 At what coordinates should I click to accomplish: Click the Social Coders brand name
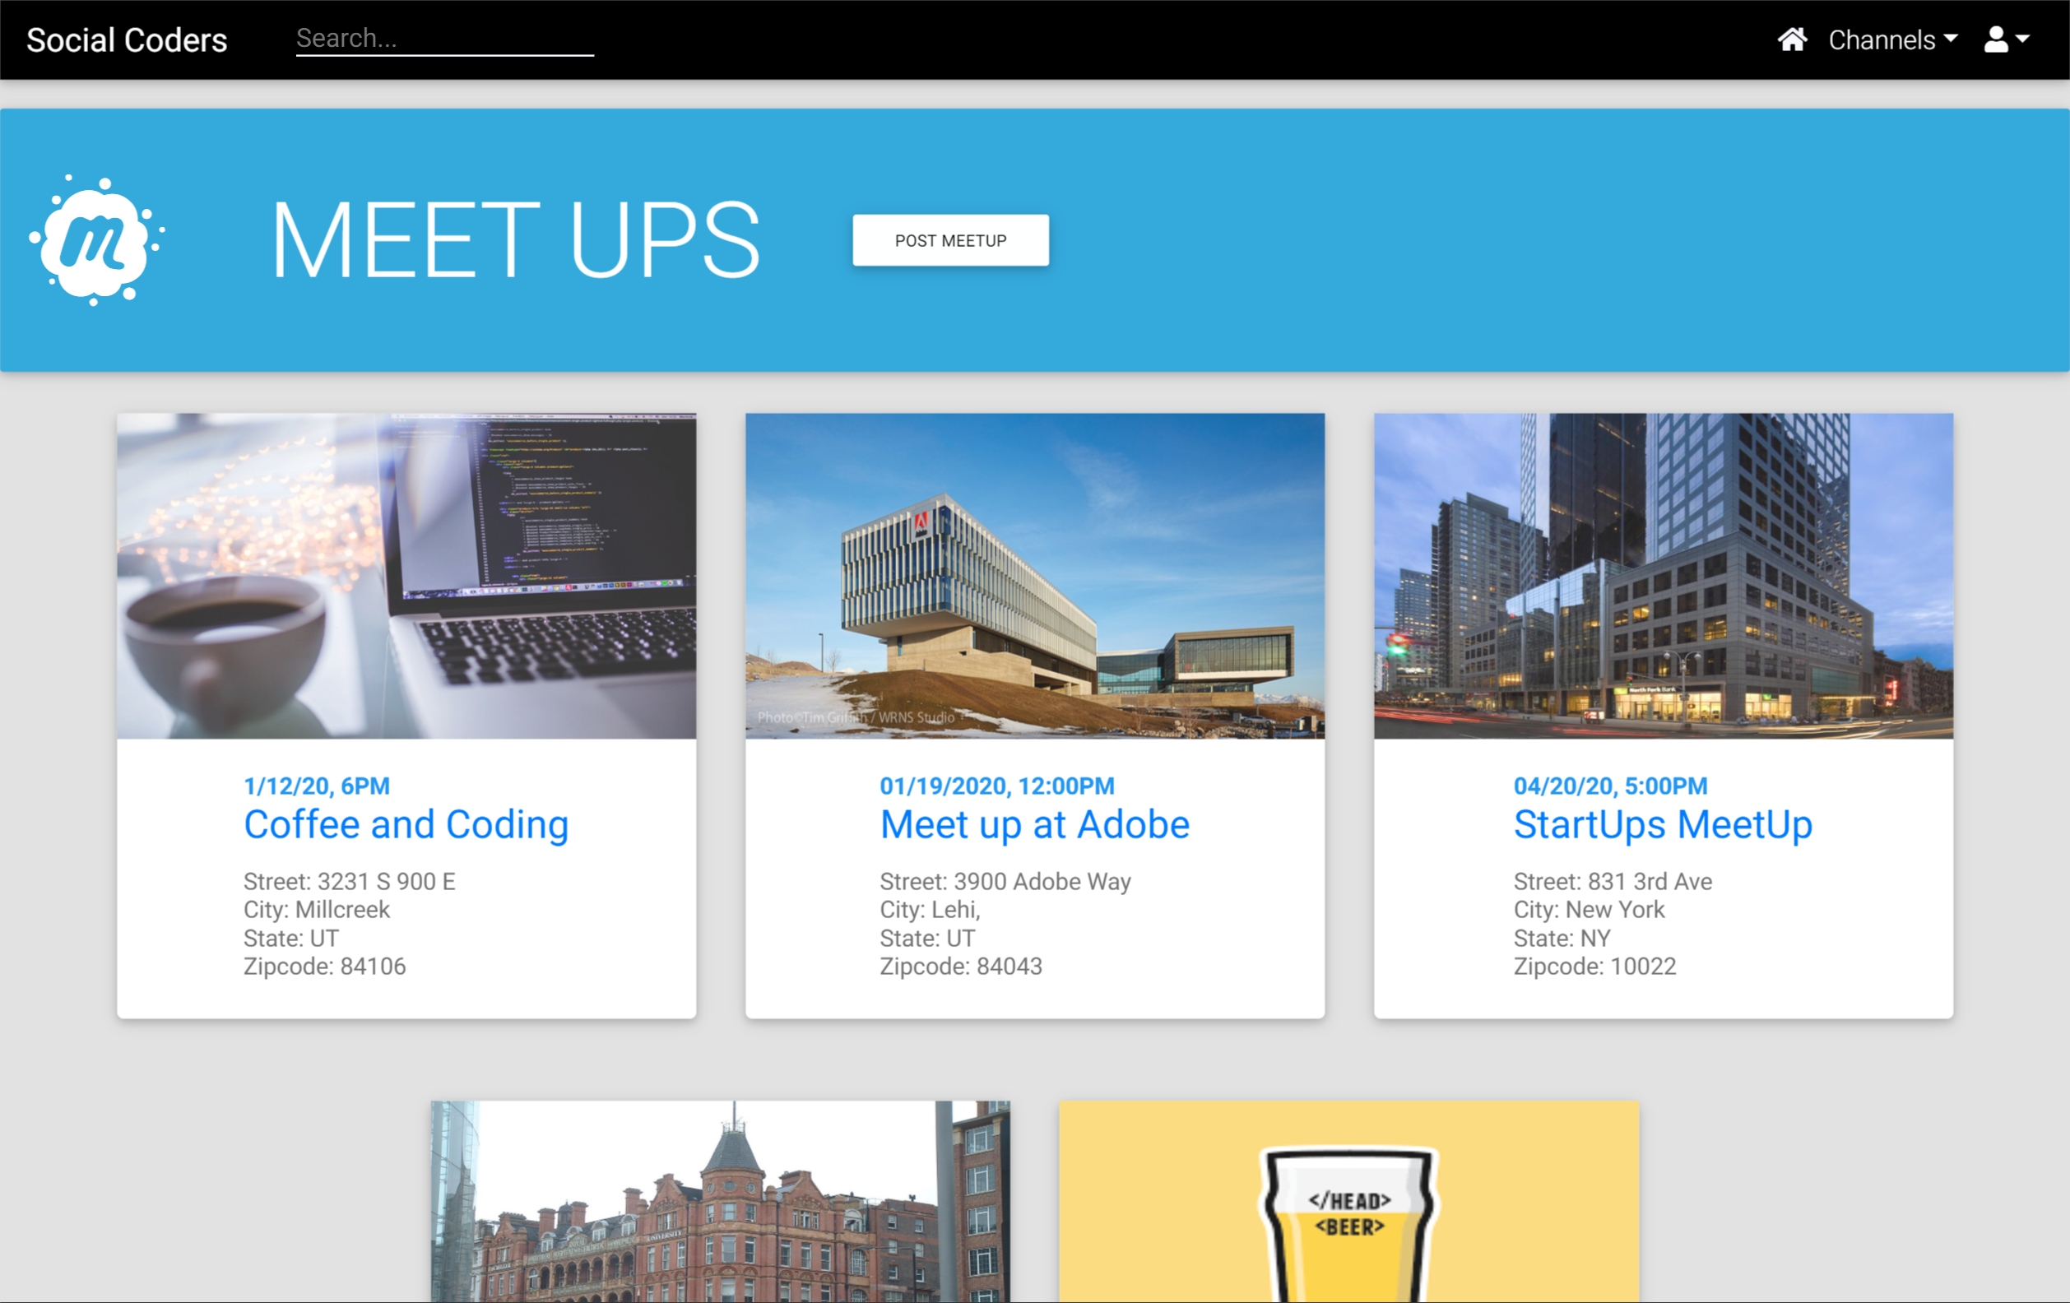coord(127,39)
